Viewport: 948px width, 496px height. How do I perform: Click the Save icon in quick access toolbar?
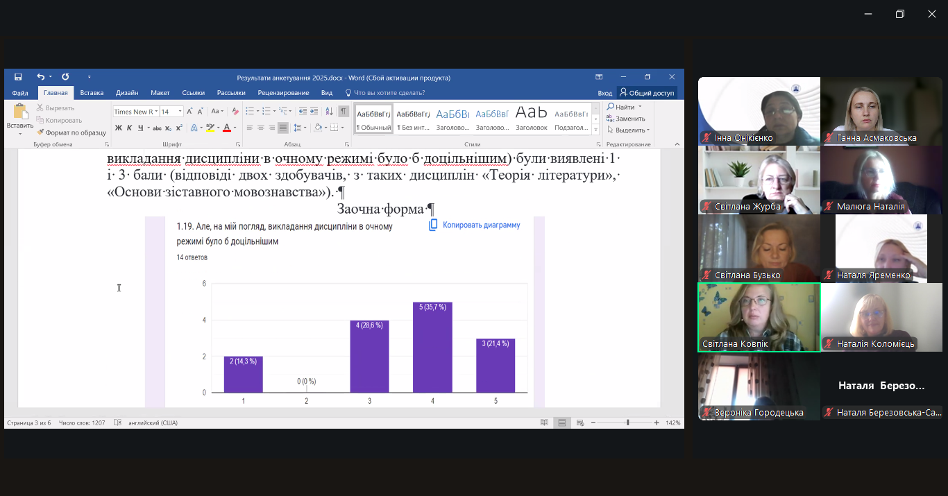point(18,77)
